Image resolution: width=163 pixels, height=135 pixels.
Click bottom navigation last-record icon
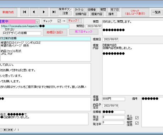(5, 130)
